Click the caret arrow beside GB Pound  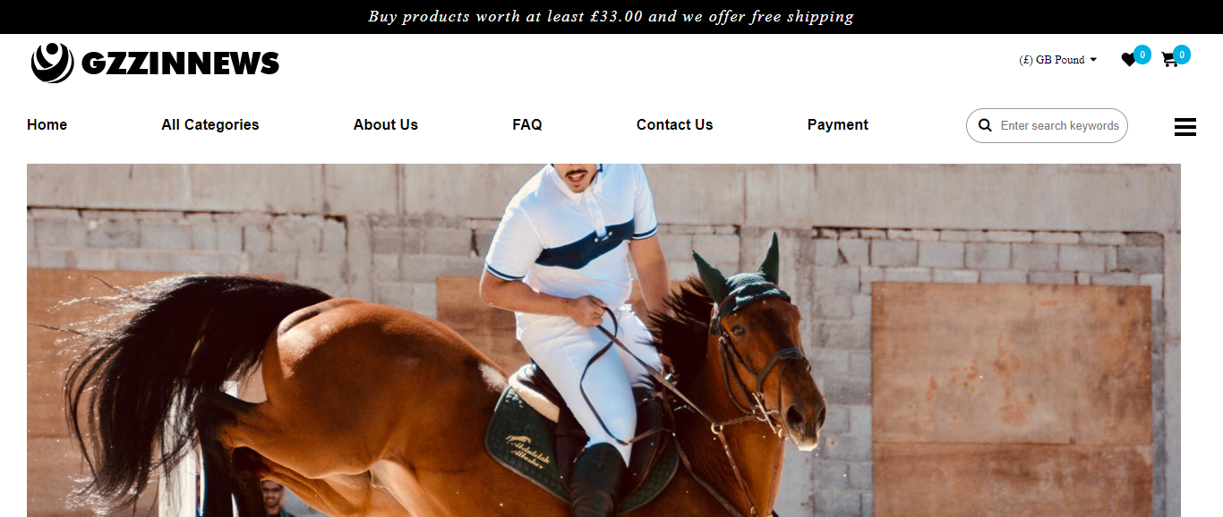(1093, 60)
